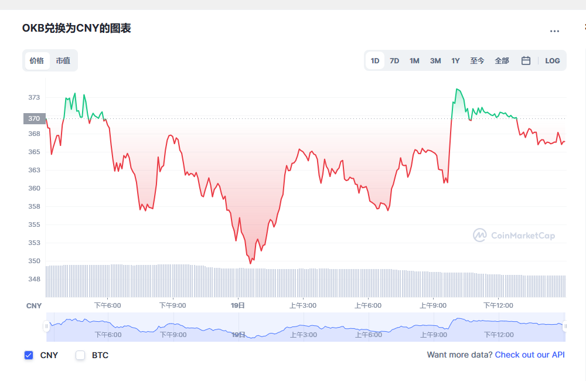Click the CNY axis unit label
Screen dimensions: 586x381
[x=33, y=306]
